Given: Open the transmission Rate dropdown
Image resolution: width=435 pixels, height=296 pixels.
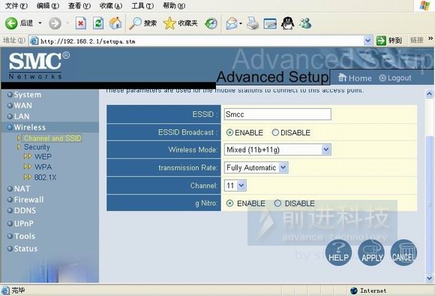Looking at the screenshot, I should coord(283,168).
